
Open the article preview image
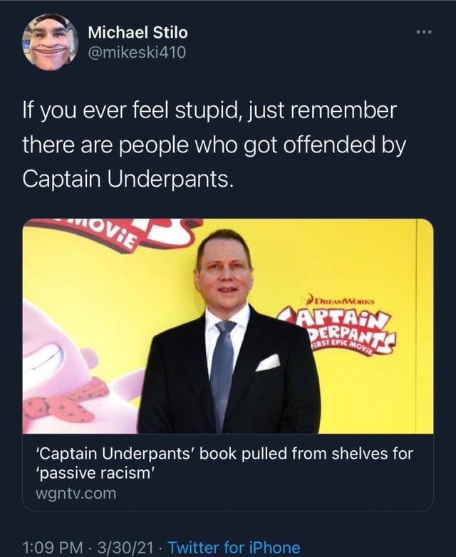(228, 326)
